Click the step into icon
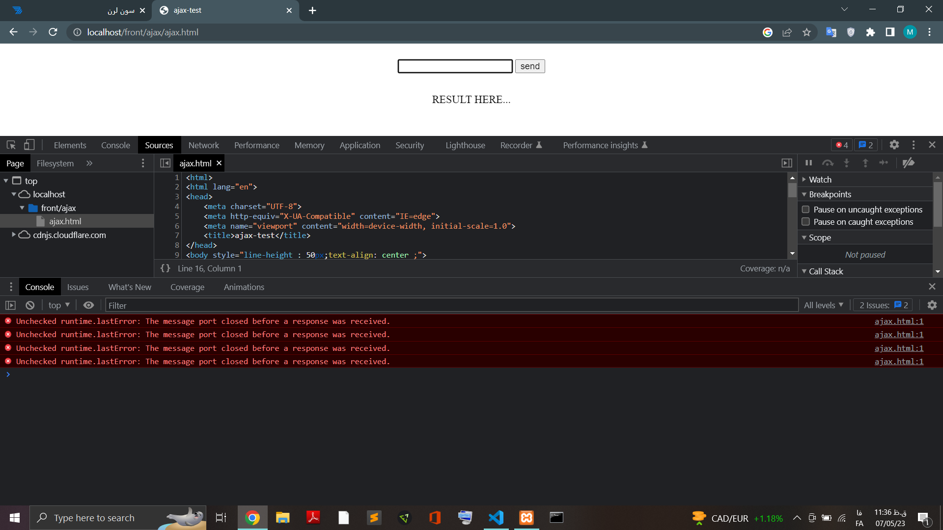Viewport: 943px width, 530px height. 846,162
